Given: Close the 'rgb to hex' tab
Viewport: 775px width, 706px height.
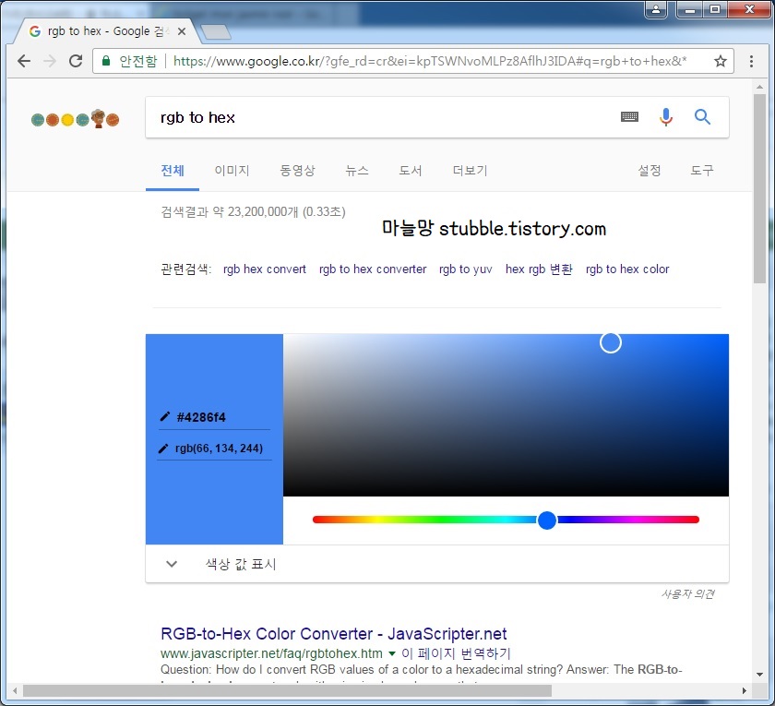Looking at the screenshot, I should coord(182,31).
